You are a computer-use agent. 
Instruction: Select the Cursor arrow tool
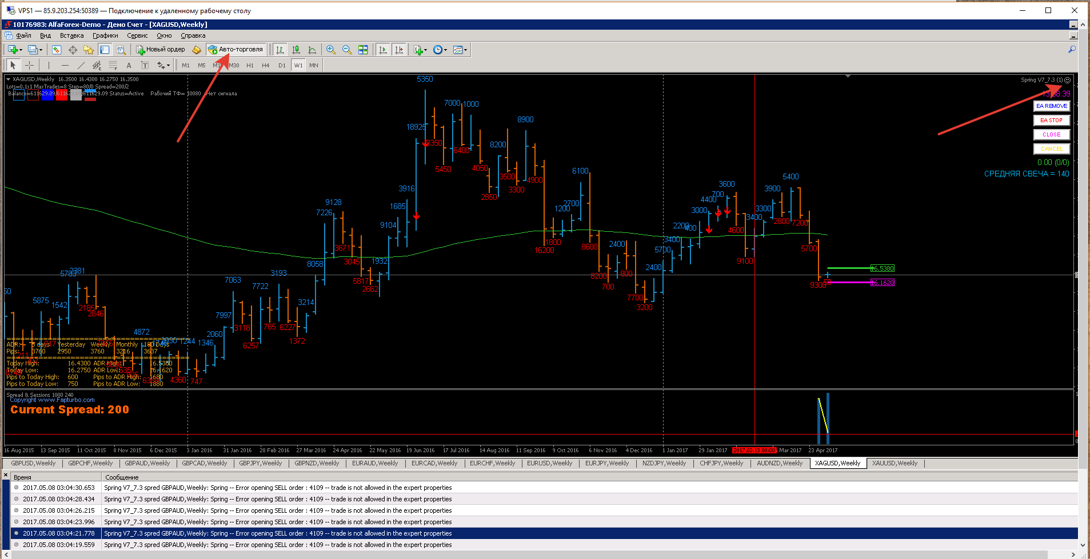[13, 65]
